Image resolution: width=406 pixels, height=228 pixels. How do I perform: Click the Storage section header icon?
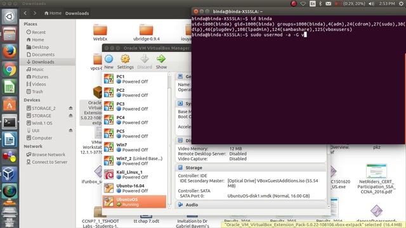(x=180, y=167)
